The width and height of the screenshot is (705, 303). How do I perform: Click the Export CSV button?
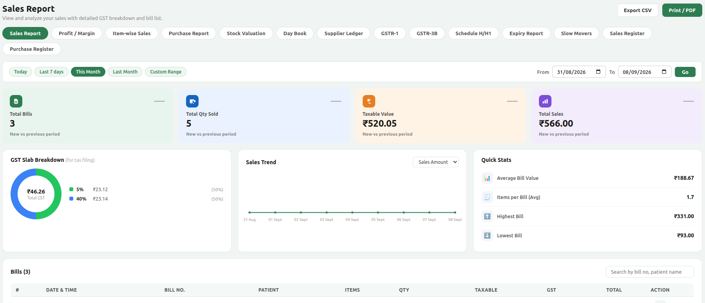(x=638, y=10)
